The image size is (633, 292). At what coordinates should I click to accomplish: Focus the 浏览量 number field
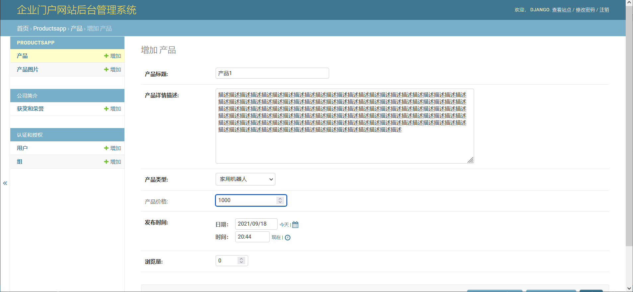pyautogui.click(x=232, y=261)
